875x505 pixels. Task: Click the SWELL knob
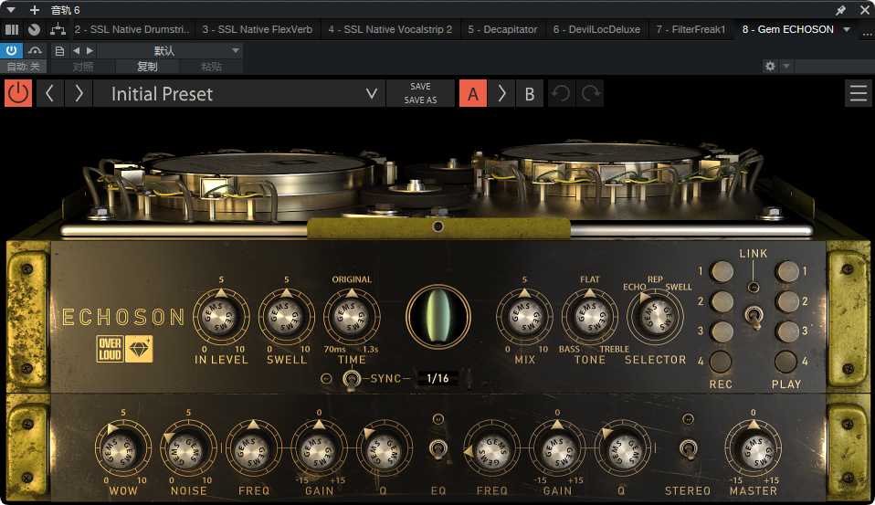click(x=286, y=316)
